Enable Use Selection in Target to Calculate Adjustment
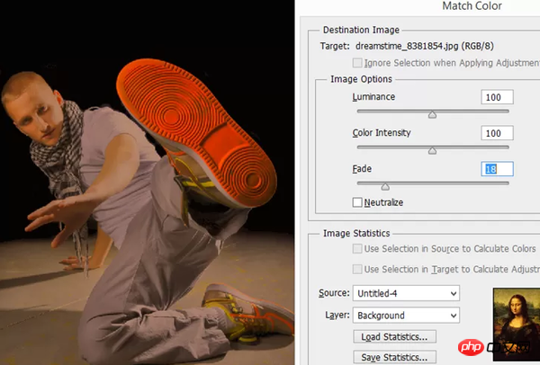Viewport: 540px width, 365px height. coord(357,269)
